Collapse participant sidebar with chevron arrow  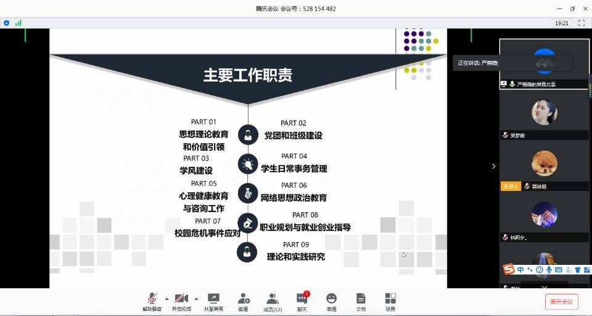493,166
